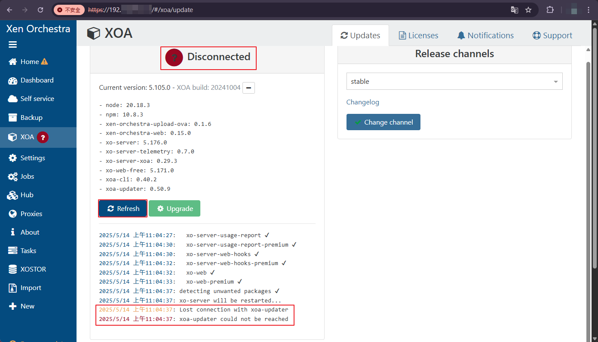The height and width of the screenshot is (342, 598).
Task: Switch to the Updates tab
Action: tap(360, 36)
